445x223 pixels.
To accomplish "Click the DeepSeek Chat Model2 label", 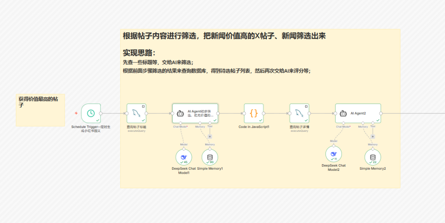I will pos(334,168).
